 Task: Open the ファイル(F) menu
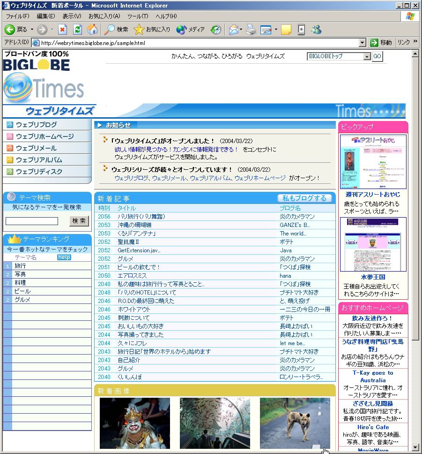[18, 16]
